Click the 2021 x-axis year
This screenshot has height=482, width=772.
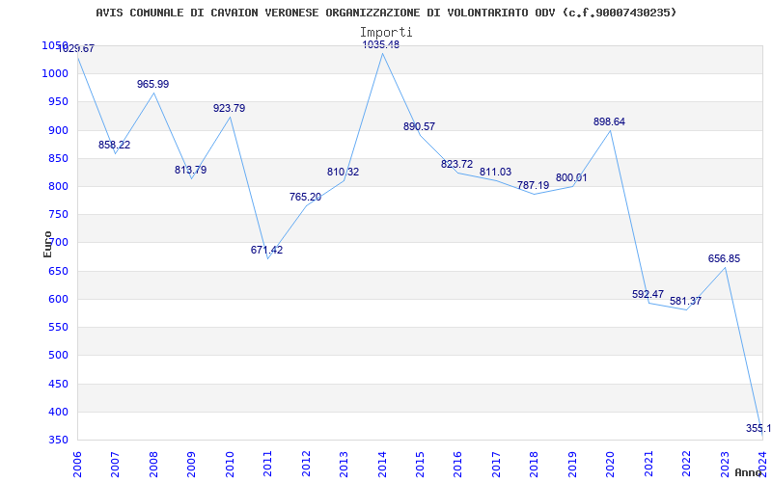[x=648, y=464]
